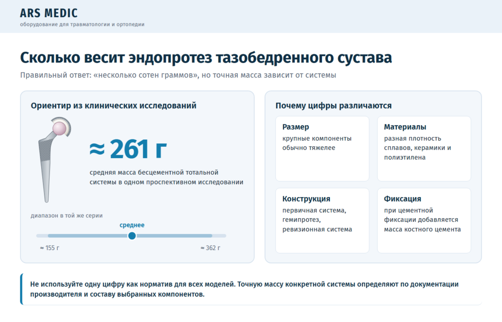502x322 pixels.
Task: Click the «≈ 261 г» value
Action: tap(128, 149)
